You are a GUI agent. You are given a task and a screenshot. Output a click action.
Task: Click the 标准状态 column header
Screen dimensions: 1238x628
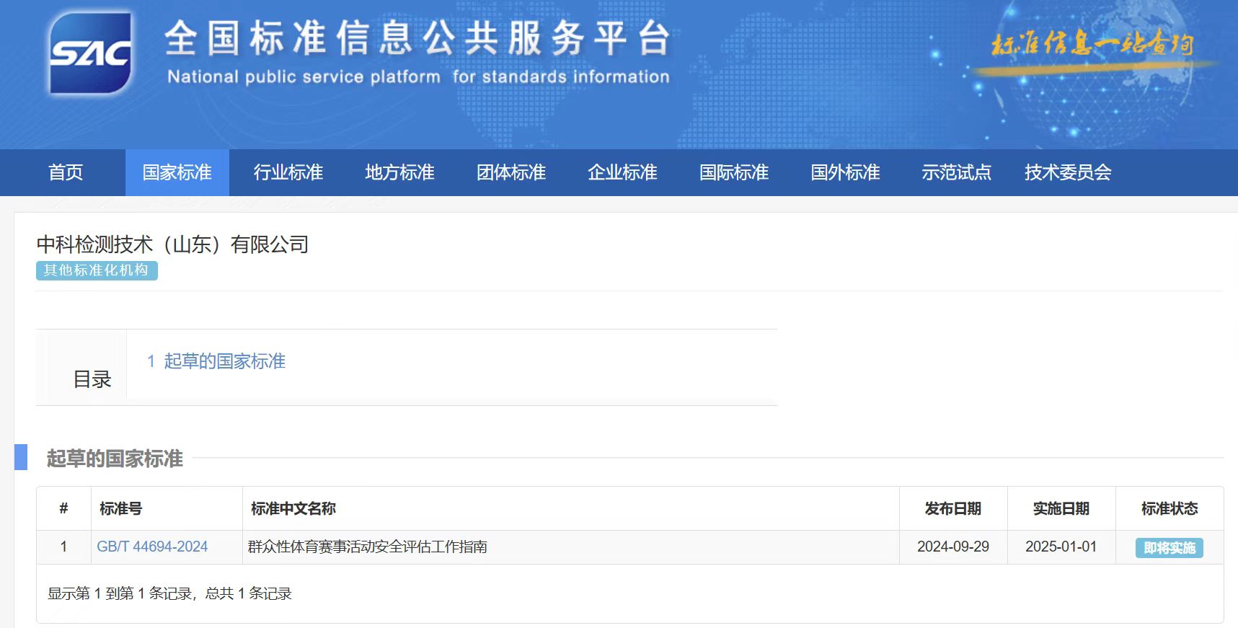1170,509
